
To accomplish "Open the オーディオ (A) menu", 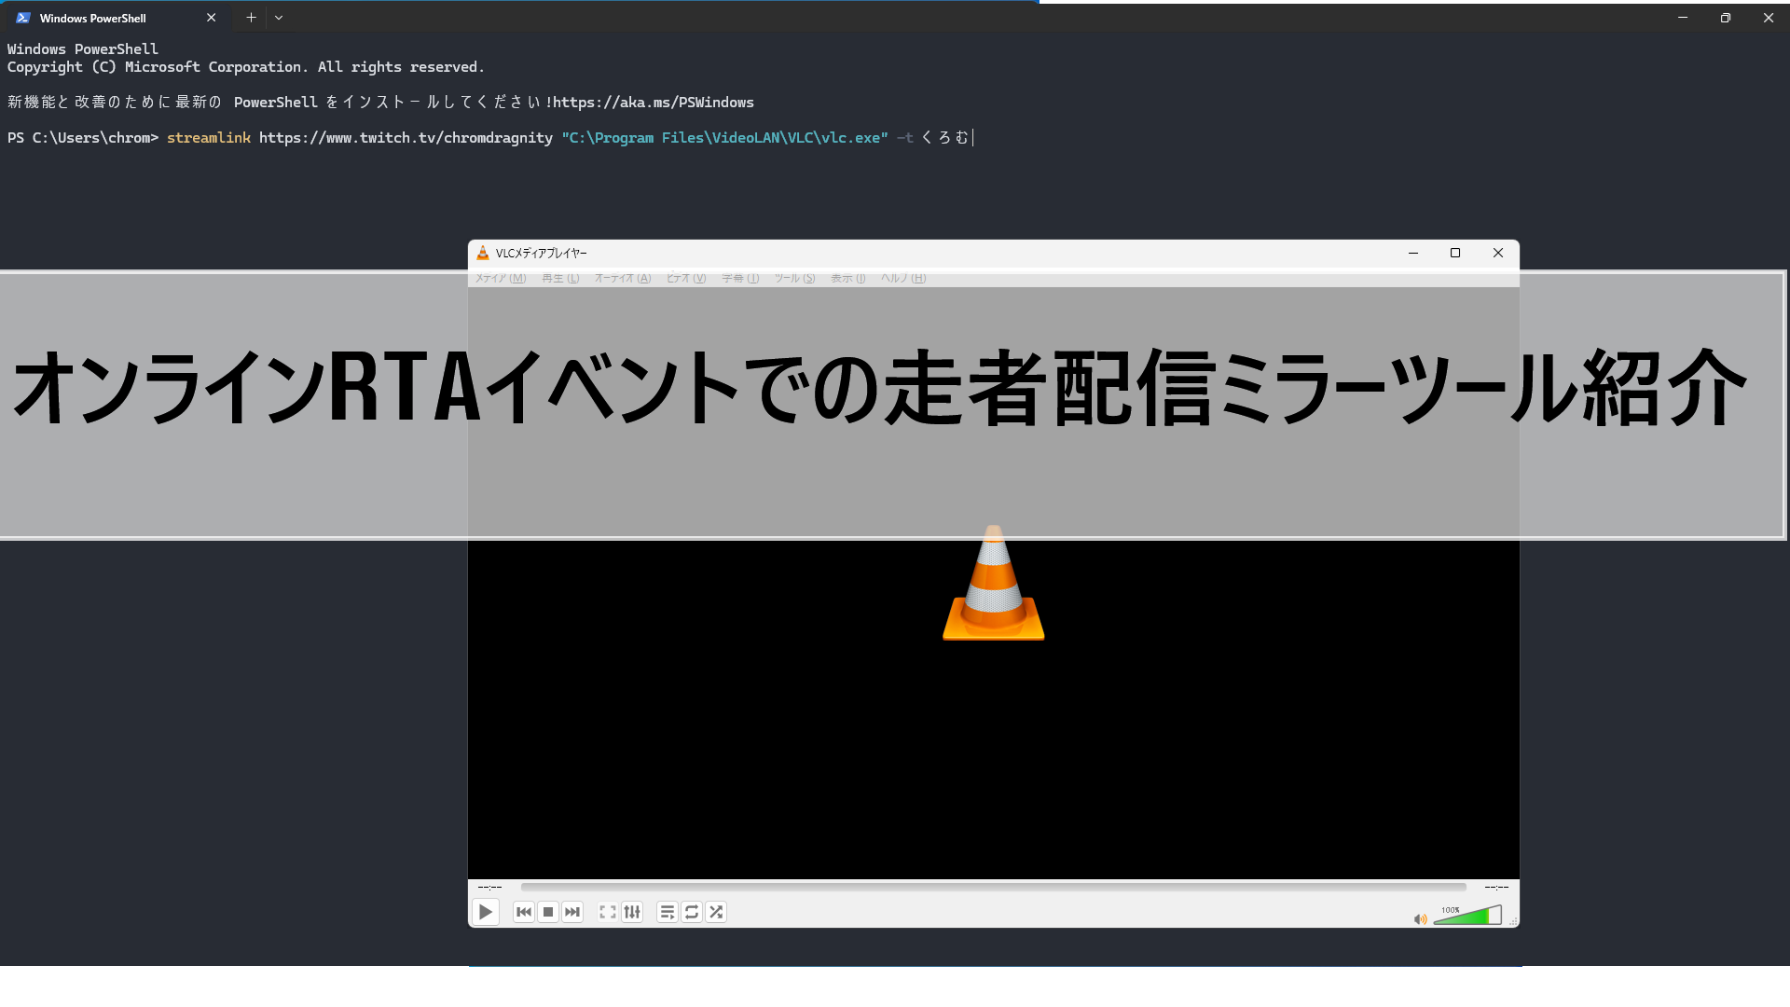I will pyautogui.click(x=623, y=278).
